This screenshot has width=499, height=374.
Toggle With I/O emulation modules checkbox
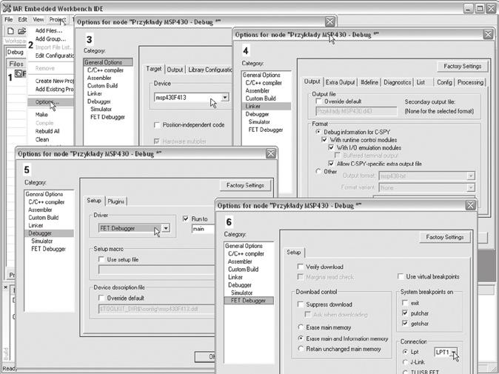point(331,147)
